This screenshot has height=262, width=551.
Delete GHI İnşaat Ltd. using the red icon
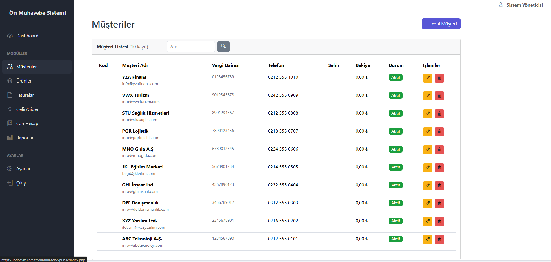point(439,186)
